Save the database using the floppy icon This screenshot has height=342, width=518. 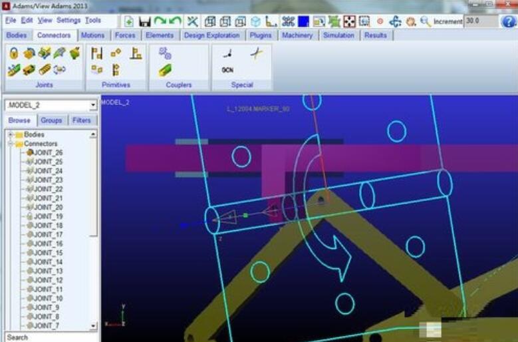pyautogui.click(x=145, y=22)
